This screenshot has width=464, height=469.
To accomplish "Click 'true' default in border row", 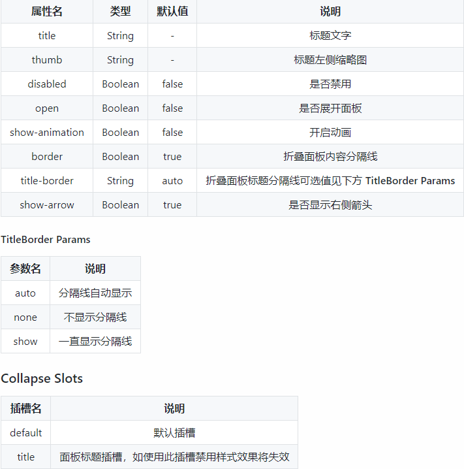I will point(172,156).
